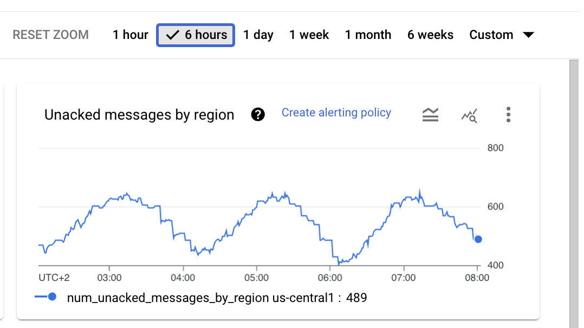This screenshot has width=584, height=328.
Task: Select the 6 weeks time range
Action: pos(430,35)
